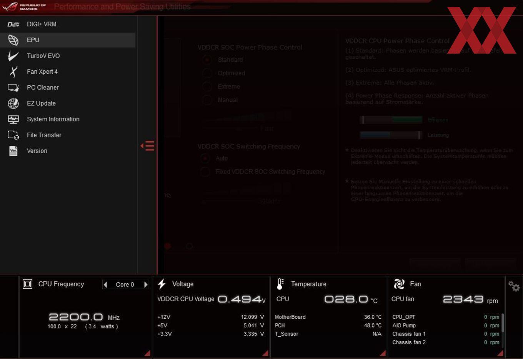
Task: Open the Version page from its icon
Action: [13, 151]
